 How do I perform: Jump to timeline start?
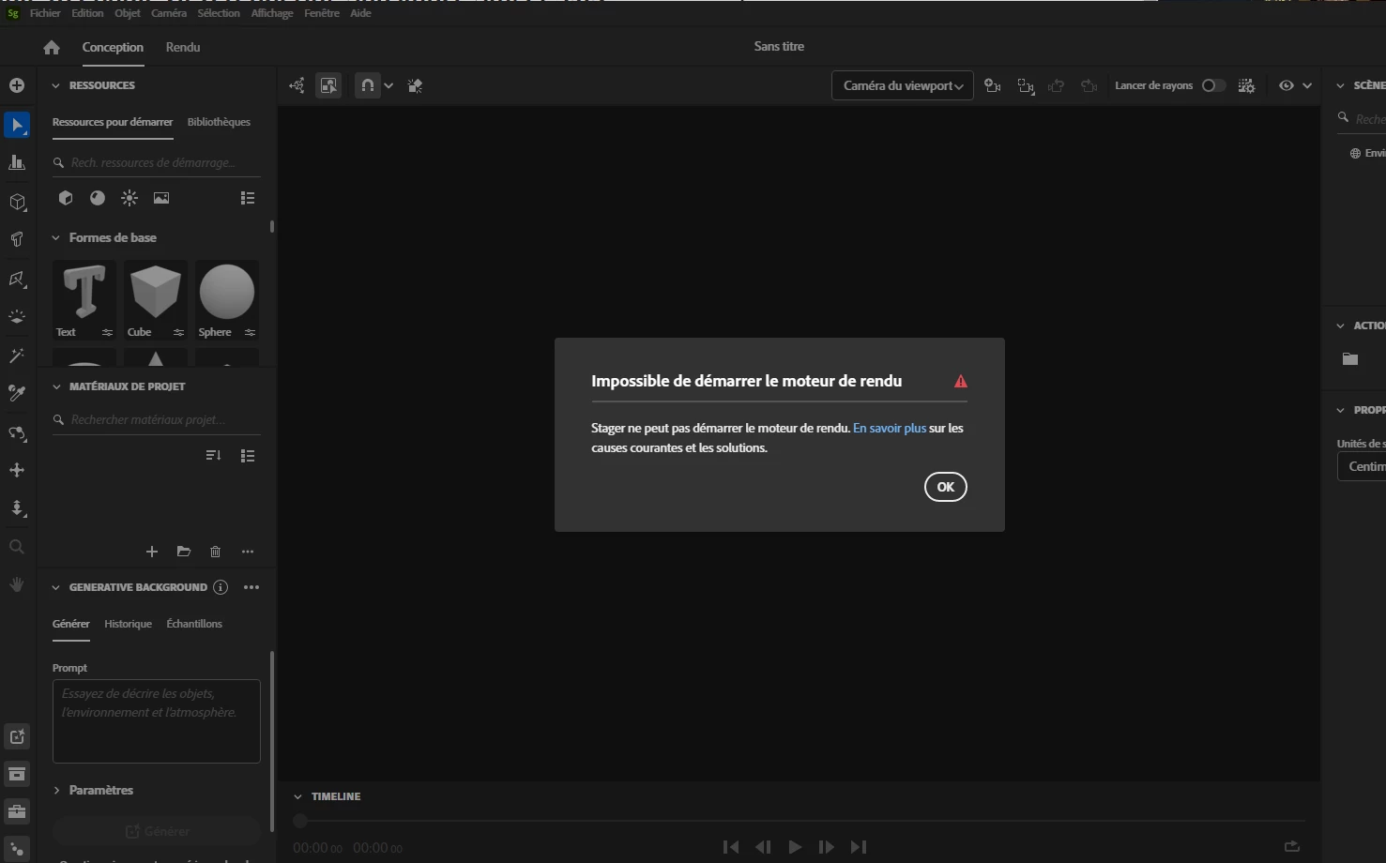(731, 847)
